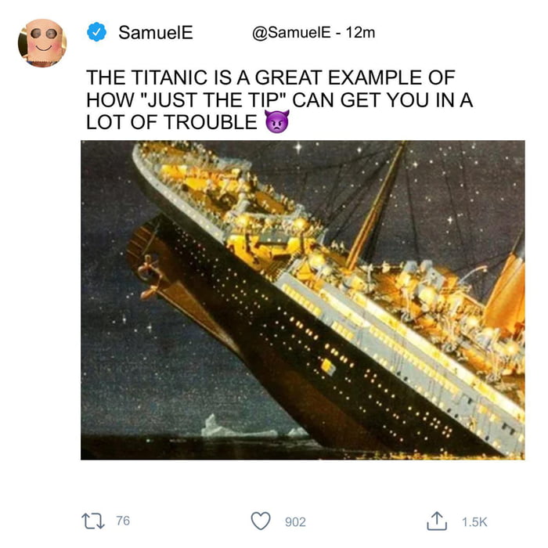Image resolution: width=548 pixels, height=548 pixels.
Task: Click the retweet count 76
Action: coord(123,521)
